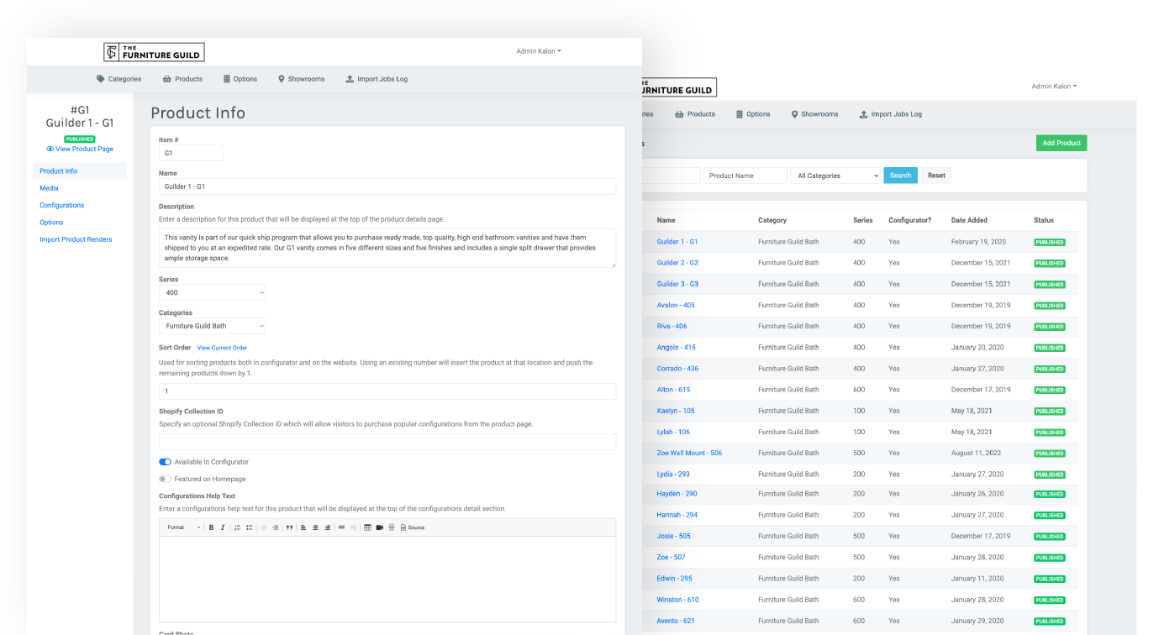Select Import Product Renders in sidebar
Viewport: 1164px width, 635px height.
(x=76, y=239)
